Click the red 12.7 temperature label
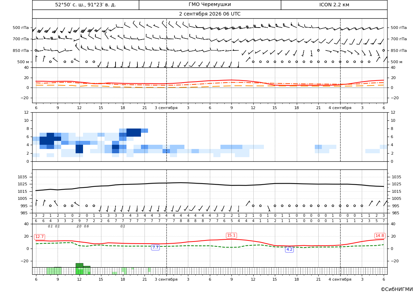This screenshot has width=413, height=292. coord(40,237)
